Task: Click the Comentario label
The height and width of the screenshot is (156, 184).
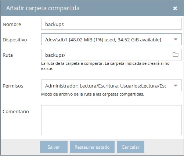Action: 16,111
